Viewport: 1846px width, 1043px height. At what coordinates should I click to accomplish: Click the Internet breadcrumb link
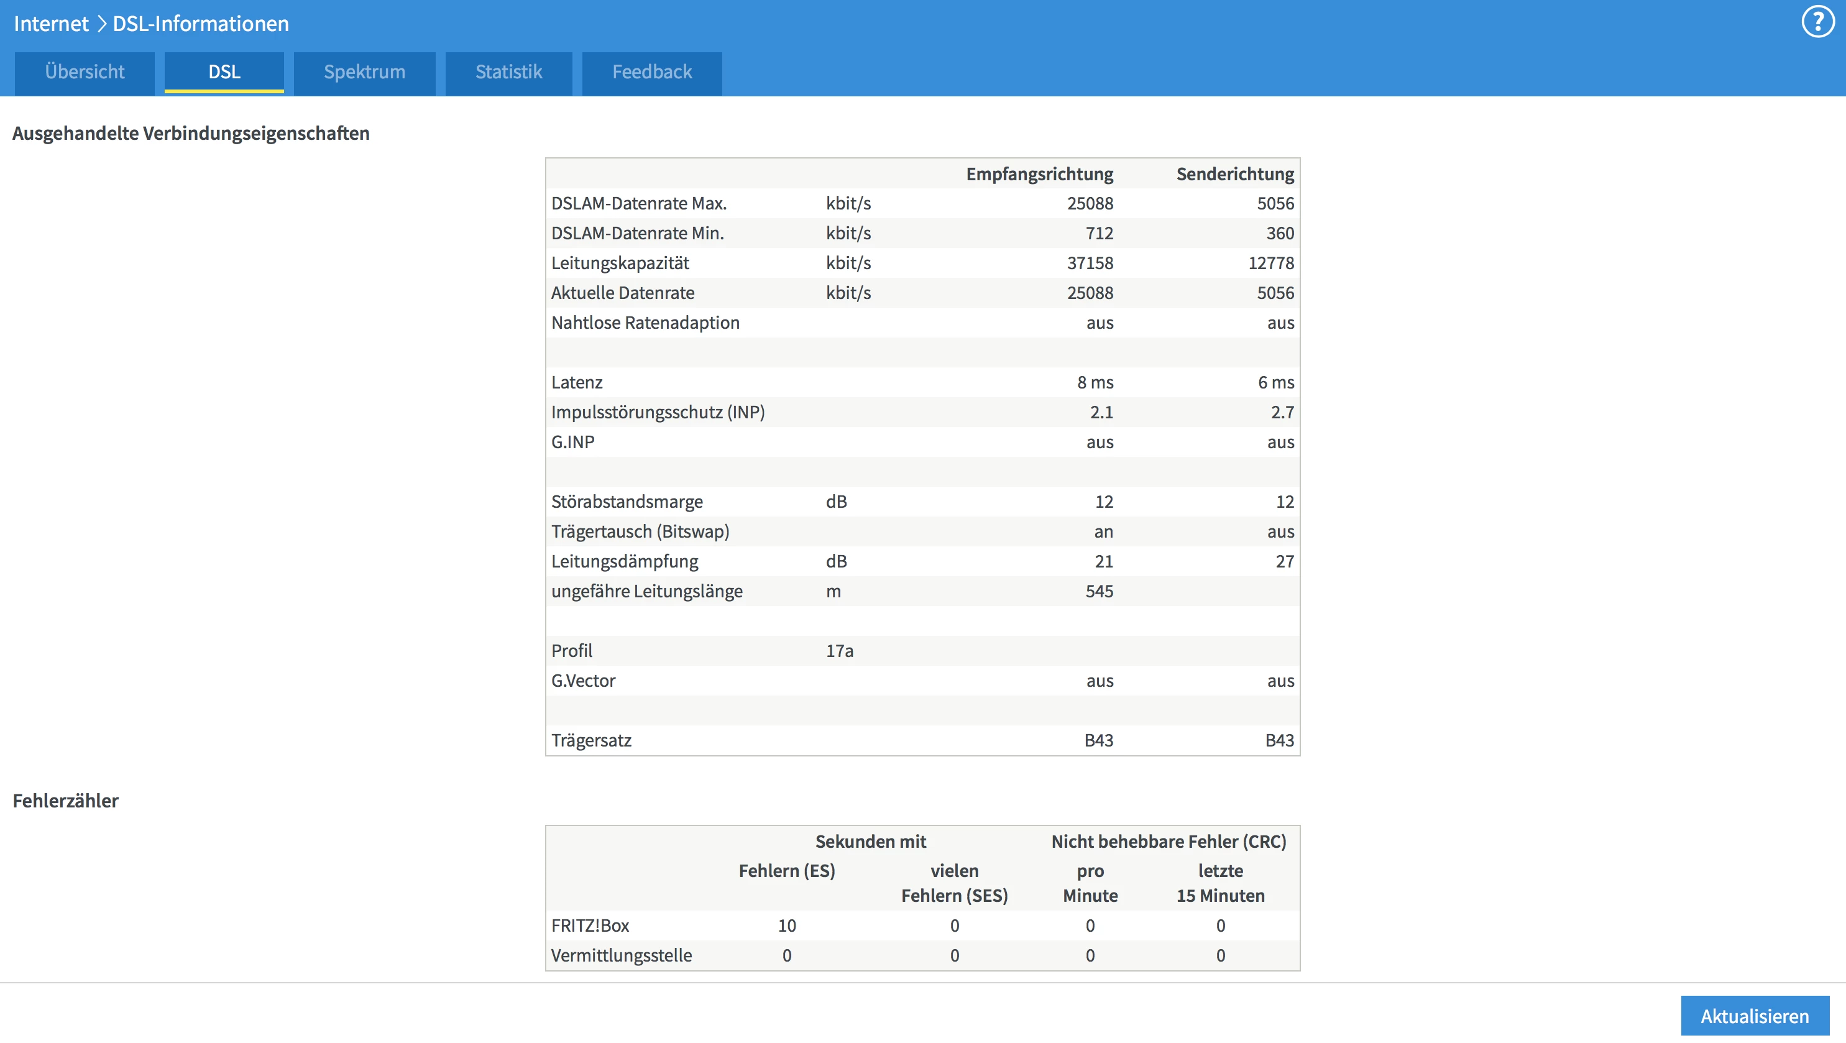(x=51, y=24)
